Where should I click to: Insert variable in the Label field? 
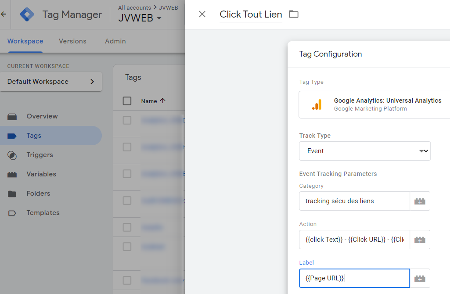point(420,278)
